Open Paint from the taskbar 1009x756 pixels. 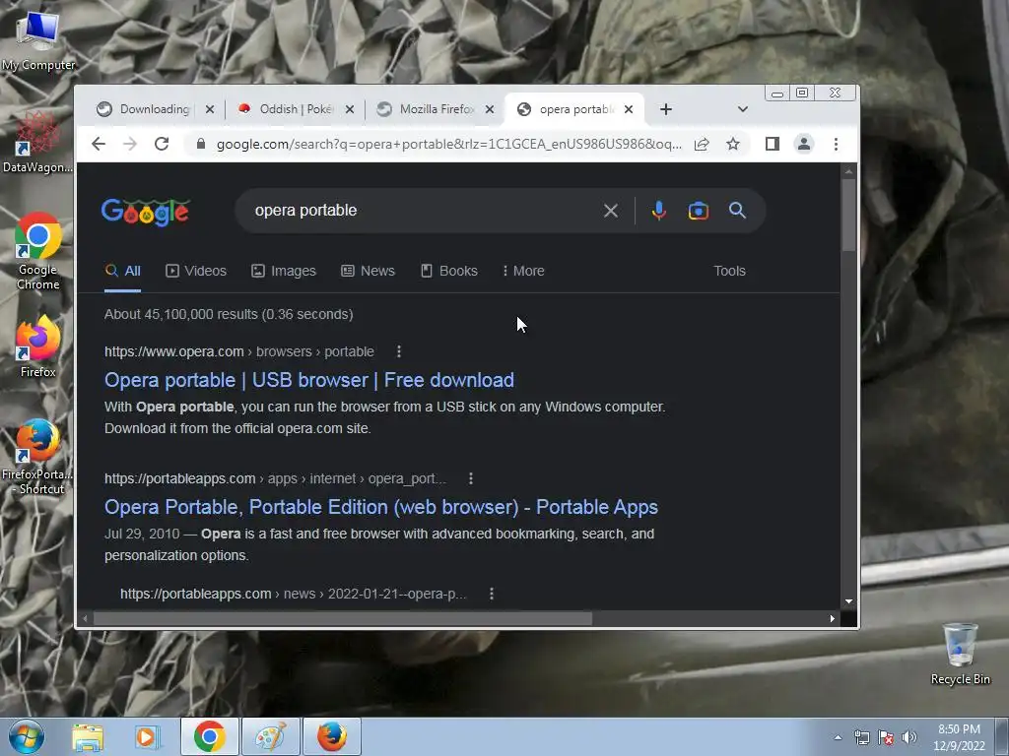point(270,736)
